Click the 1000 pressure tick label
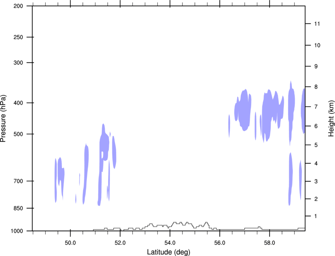The image size is (335, 256). 17,231
